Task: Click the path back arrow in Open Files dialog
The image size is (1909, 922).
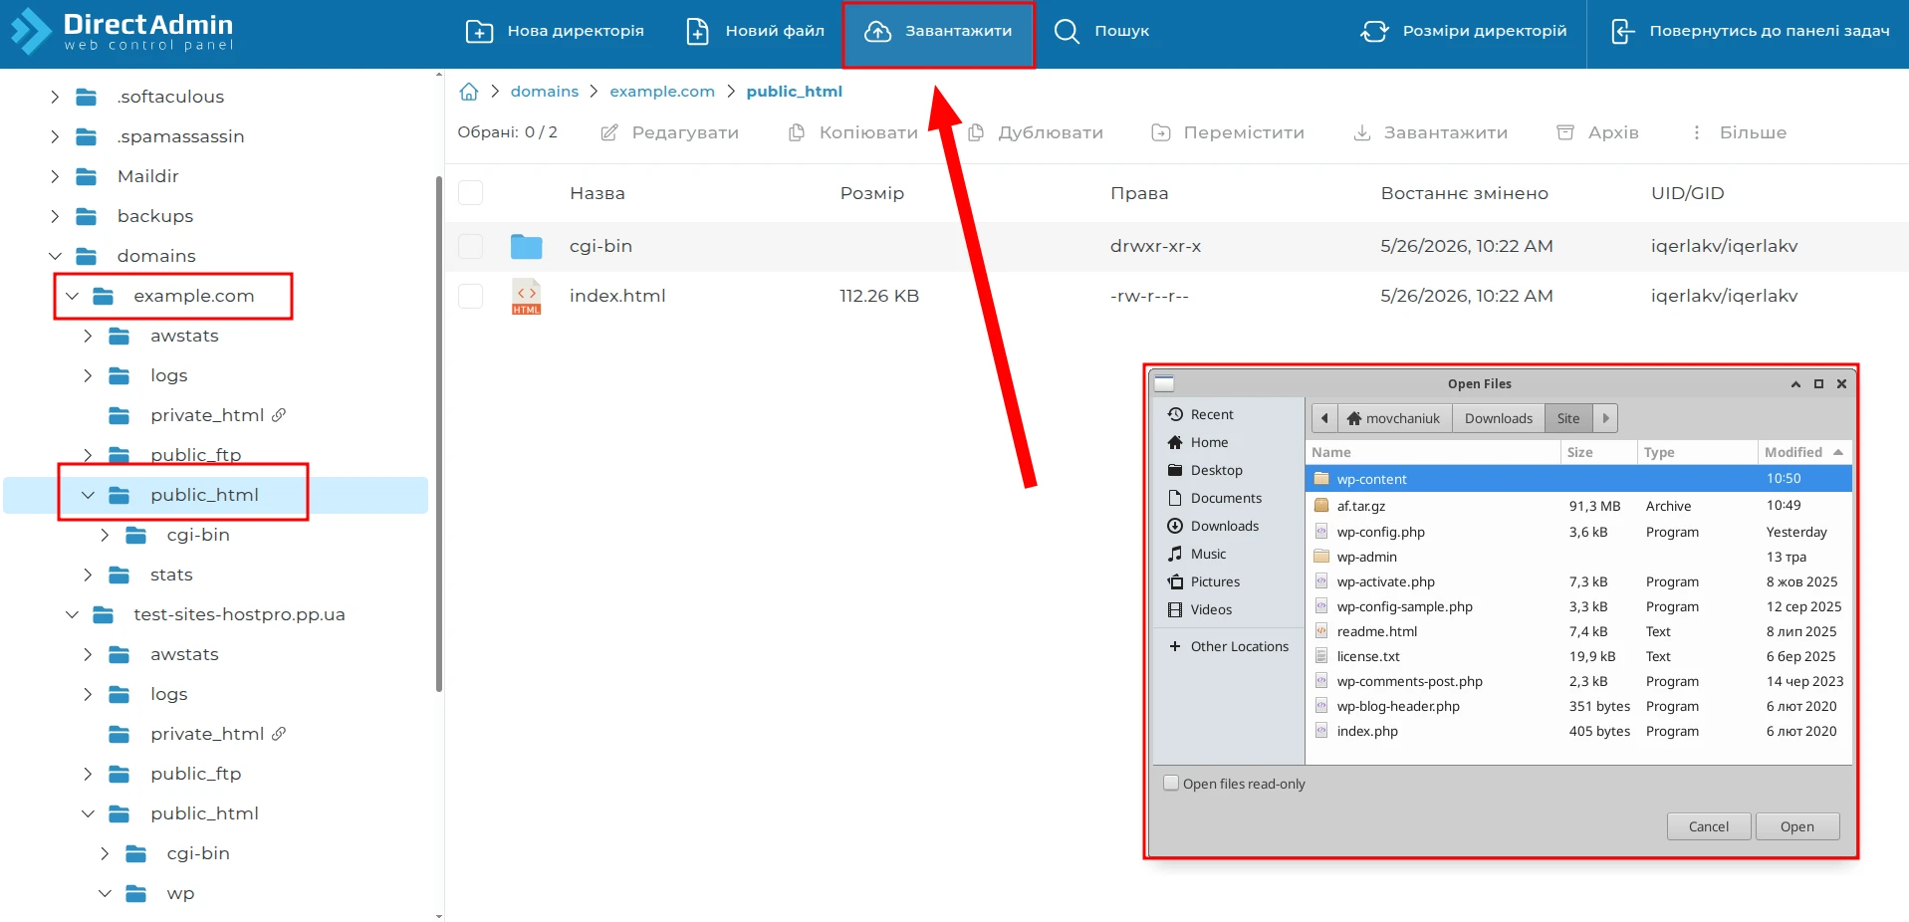Action: point(1324,418)
